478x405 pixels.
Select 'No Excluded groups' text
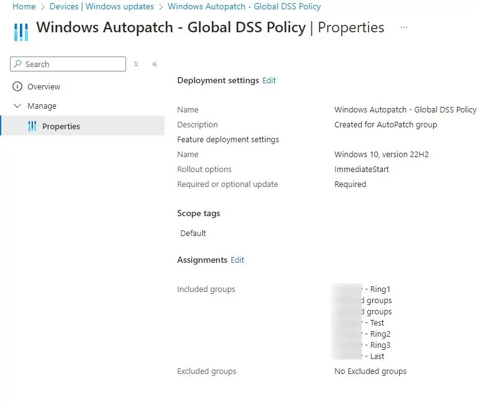(370, 371)
